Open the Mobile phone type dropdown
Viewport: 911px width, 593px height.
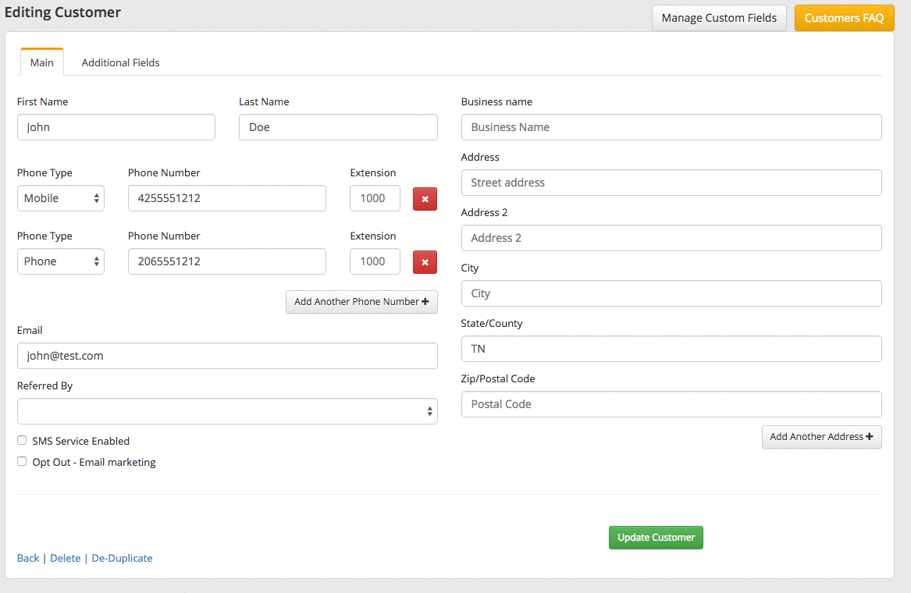(61, 199)
